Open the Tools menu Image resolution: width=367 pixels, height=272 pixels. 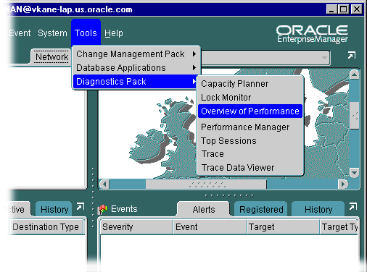(x=86, y=33)
